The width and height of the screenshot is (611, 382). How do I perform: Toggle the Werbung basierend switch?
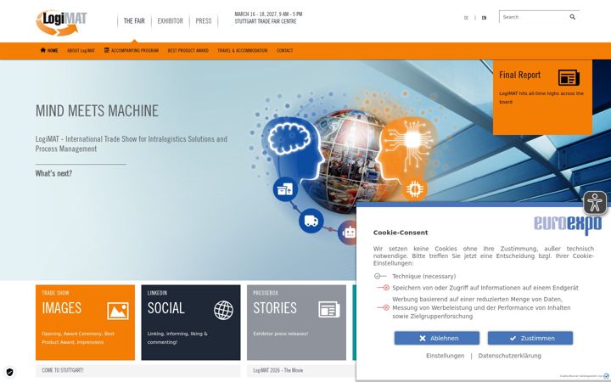pyautogui.click(x=383, y=307)
